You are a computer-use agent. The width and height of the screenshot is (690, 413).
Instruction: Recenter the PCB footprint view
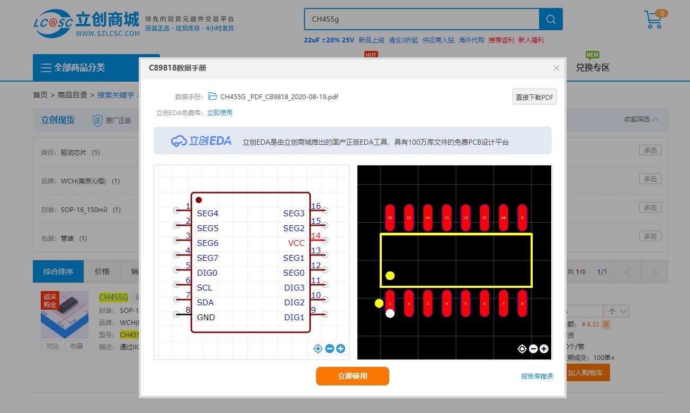point(522,349)
